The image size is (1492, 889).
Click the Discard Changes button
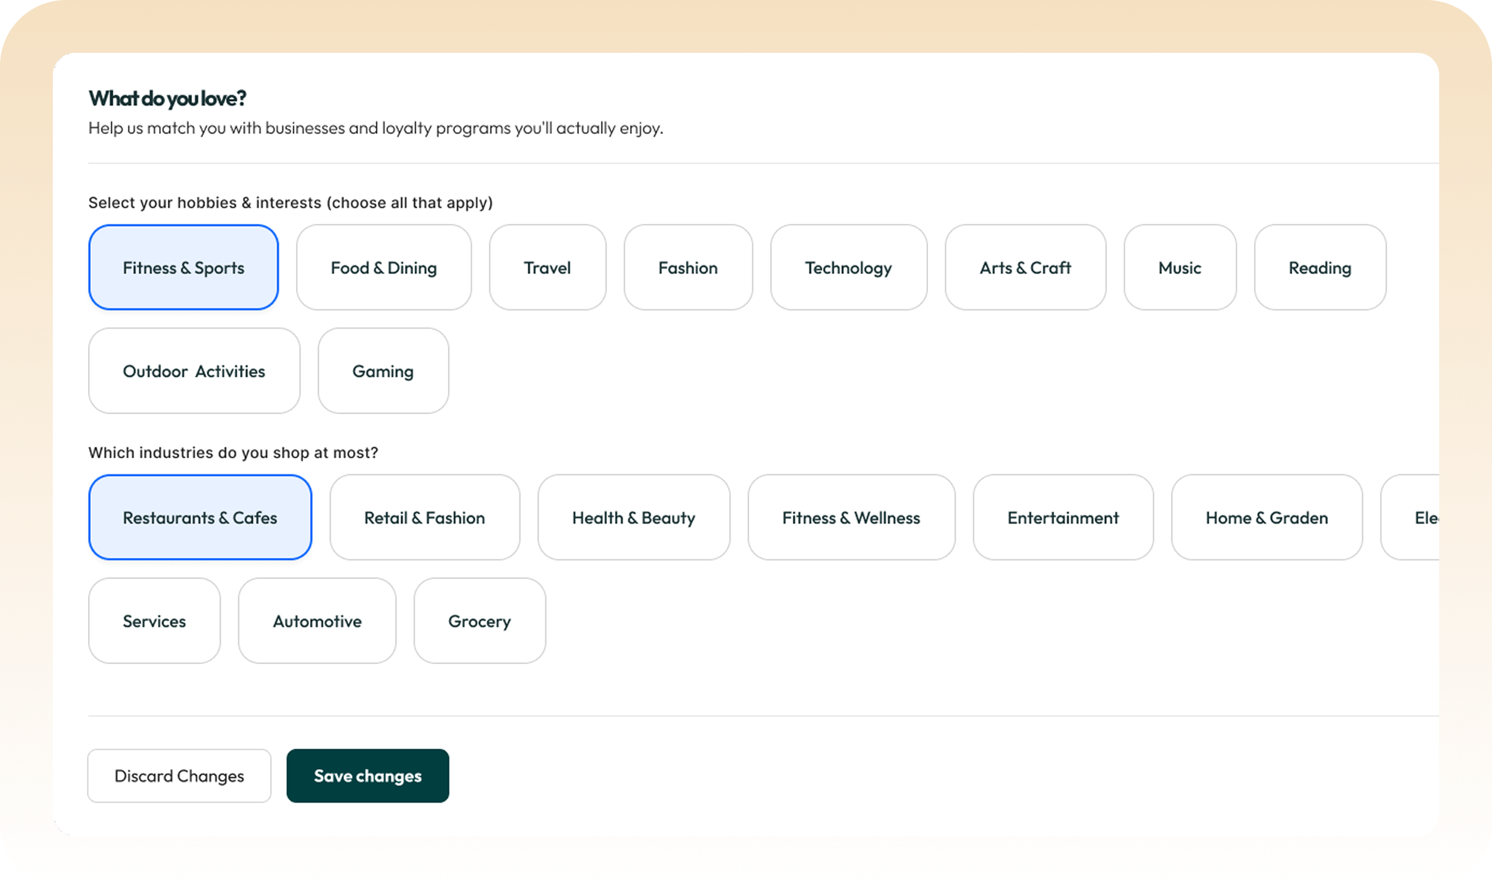179,775
